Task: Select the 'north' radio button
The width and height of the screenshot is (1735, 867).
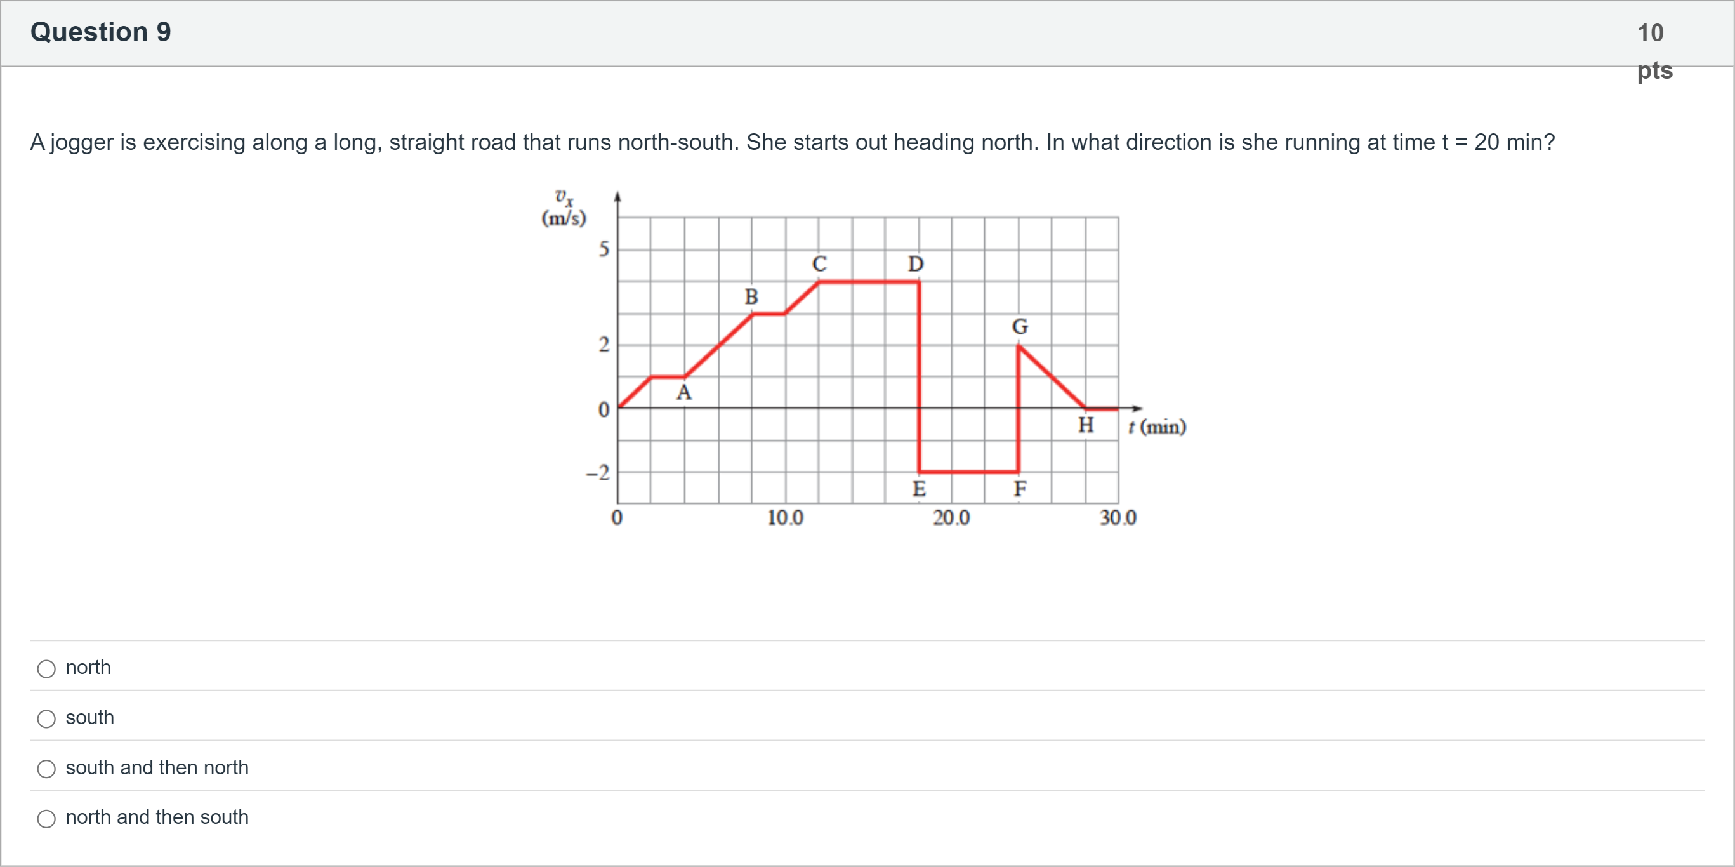Action: pyautogui.click(x=46, y=669)
